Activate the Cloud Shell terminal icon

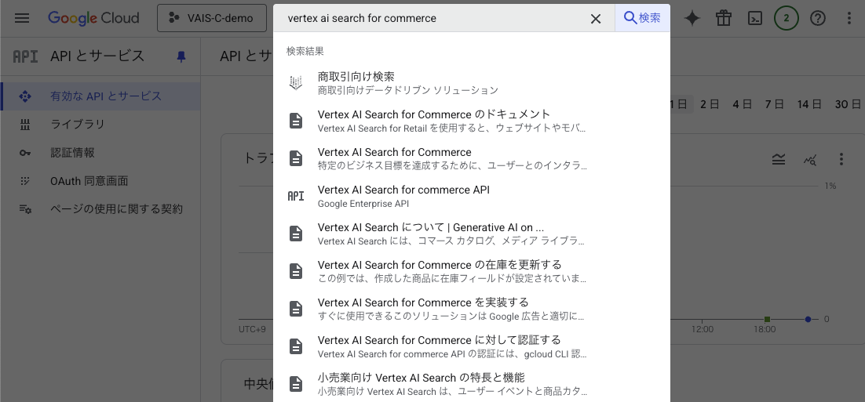[754, 18]
